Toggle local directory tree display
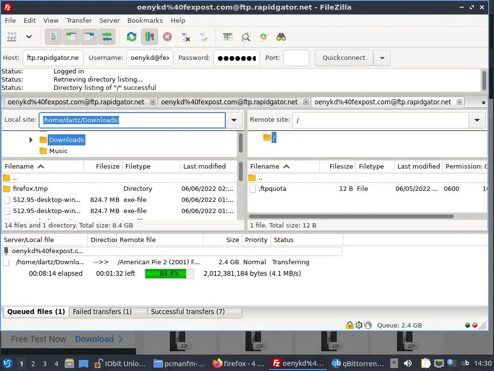This screenshot has width=494, height=371. tap(71, 37)
